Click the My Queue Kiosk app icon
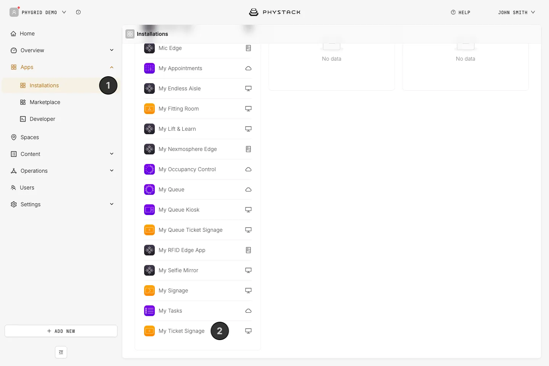Viewport: 549px width, 366px height. 149,210
